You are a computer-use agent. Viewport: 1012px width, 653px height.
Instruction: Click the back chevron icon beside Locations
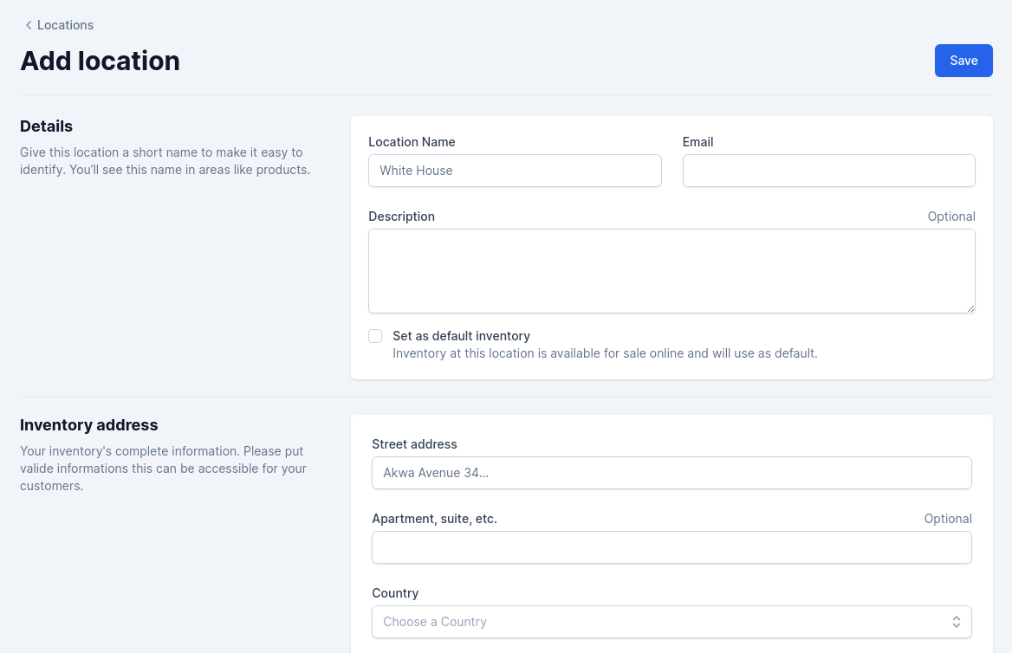(x=29, y=25)
